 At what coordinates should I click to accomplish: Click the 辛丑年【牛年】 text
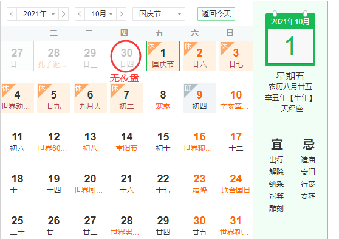click(289, 98)
